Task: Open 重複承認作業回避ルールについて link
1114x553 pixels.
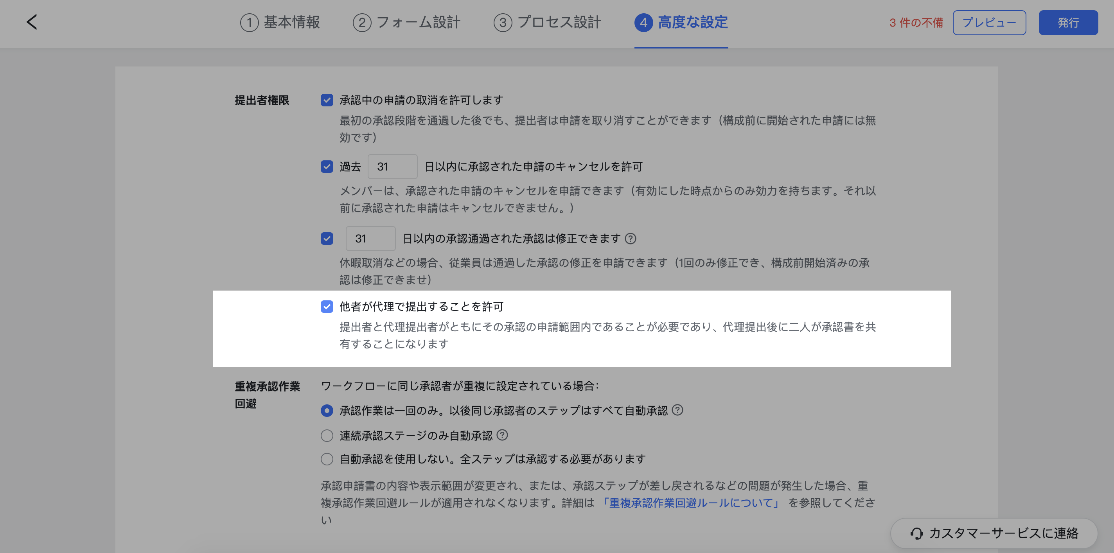Action: 691,503
